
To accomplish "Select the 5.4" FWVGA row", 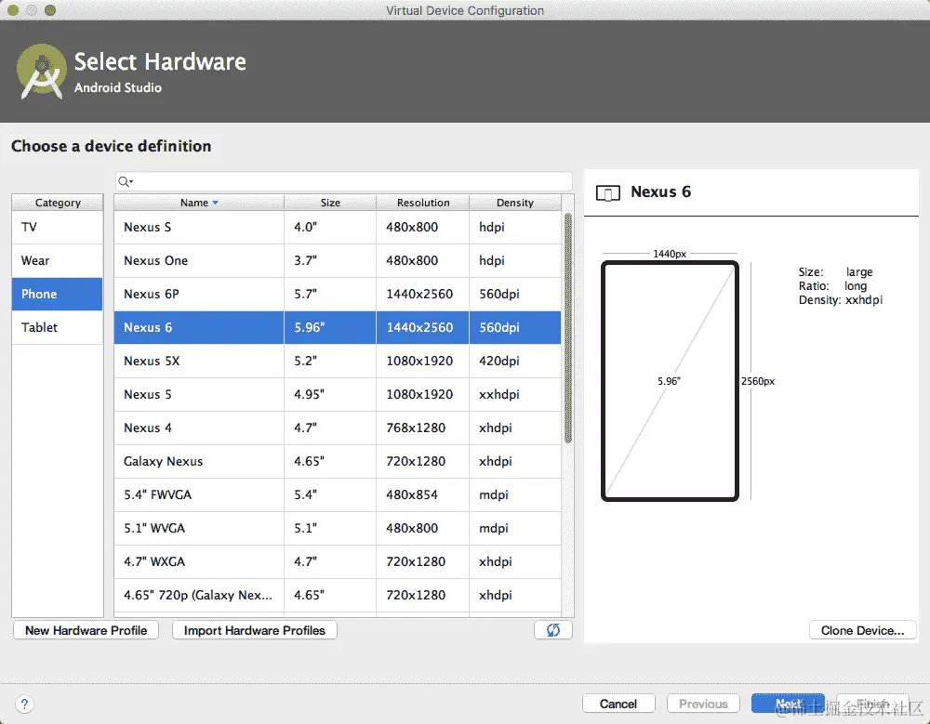I will click(338, 494).
